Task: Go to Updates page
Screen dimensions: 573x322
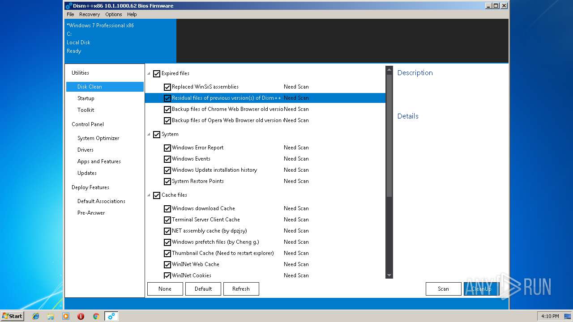Action: [x=87, y=173]
